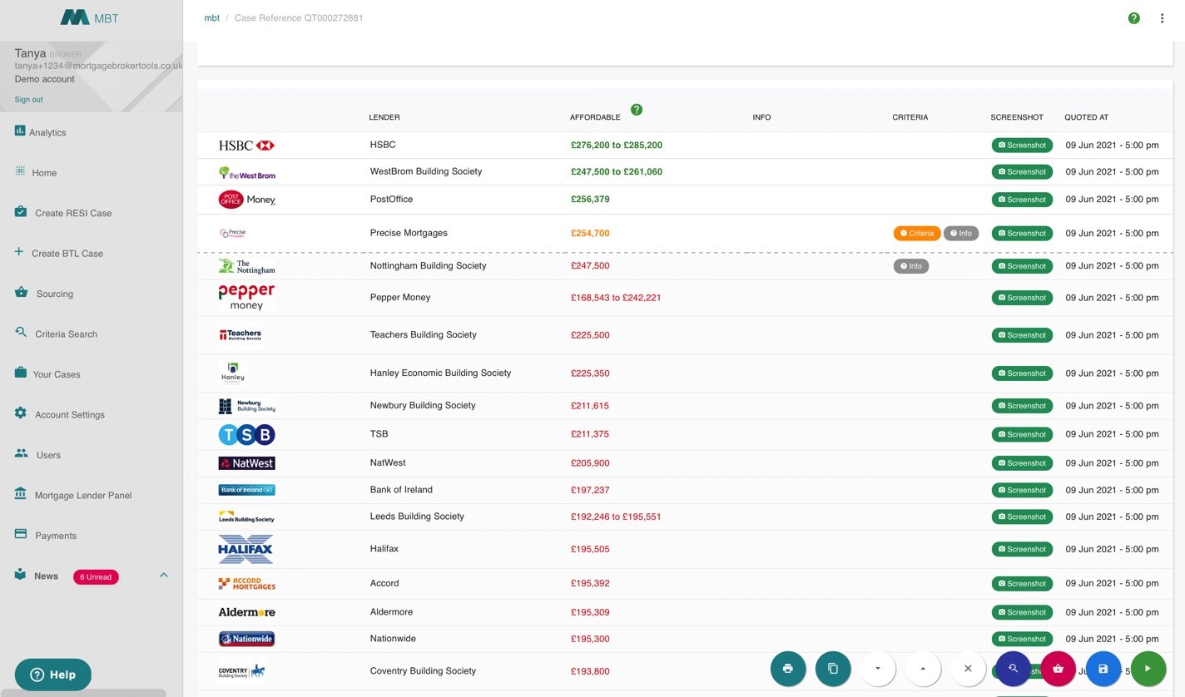Click the Sign out link
Image resolution: width=1185 pixels, height=697 pixels.
coord(28,100)
